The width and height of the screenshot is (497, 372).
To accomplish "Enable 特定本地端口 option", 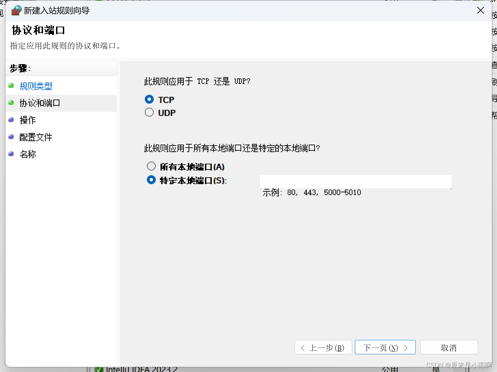I will (x=151, y=180).
